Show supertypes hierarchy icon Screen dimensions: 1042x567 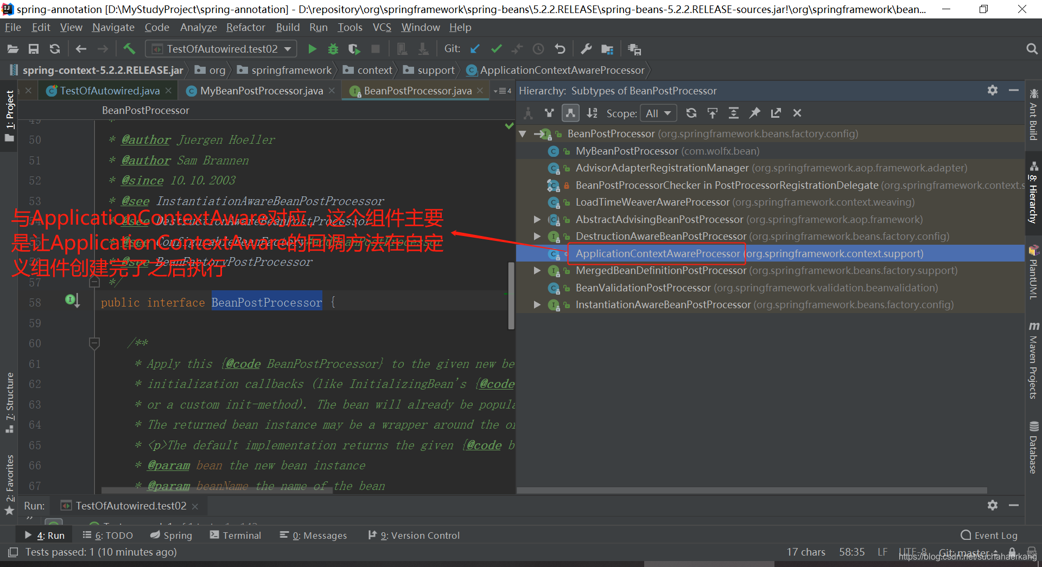click(x=549, y=113)
